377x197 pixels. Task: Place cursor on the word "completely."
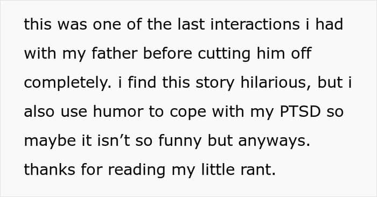pos(68,84)
